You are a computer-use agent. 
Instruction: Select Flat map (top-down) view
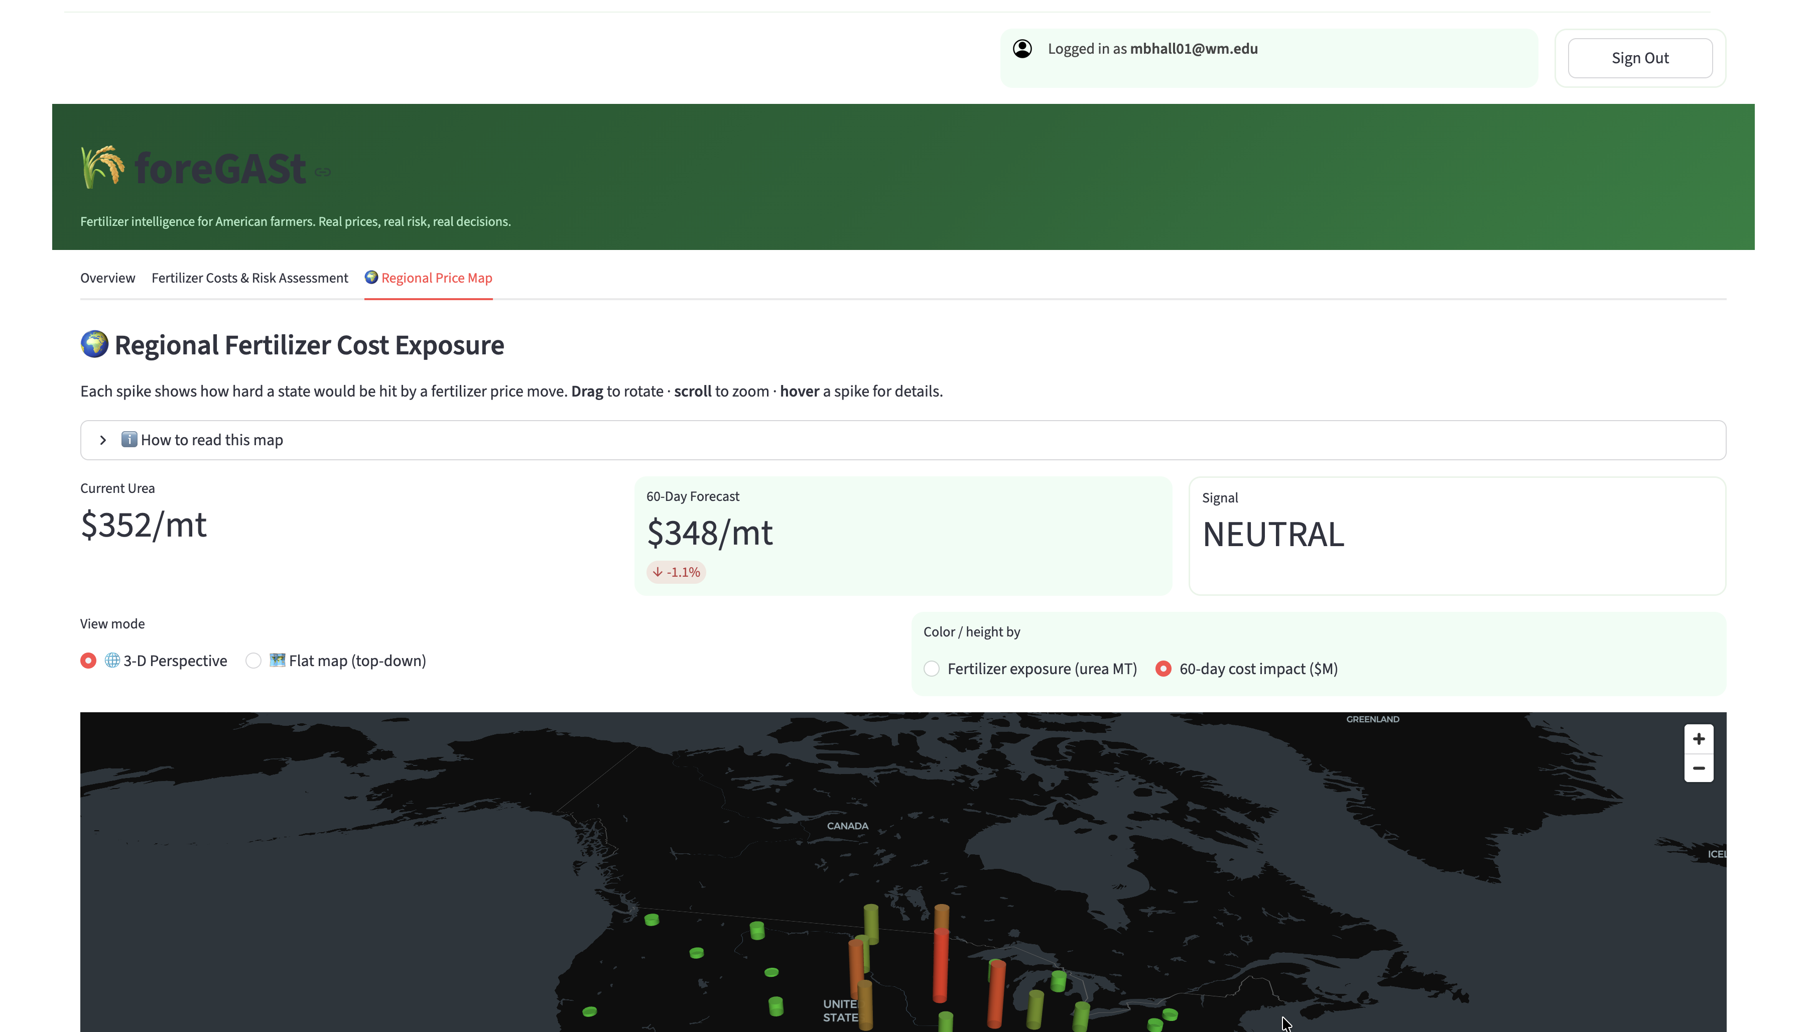(253, 661)
